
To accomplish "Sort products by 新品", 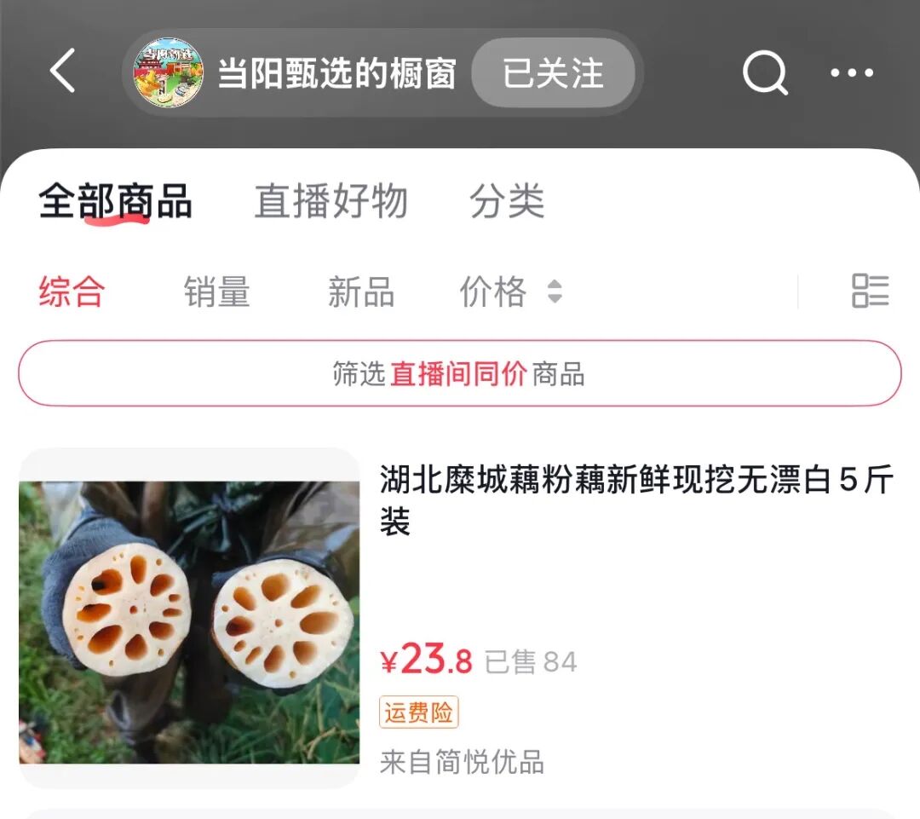I will [361, 291].
